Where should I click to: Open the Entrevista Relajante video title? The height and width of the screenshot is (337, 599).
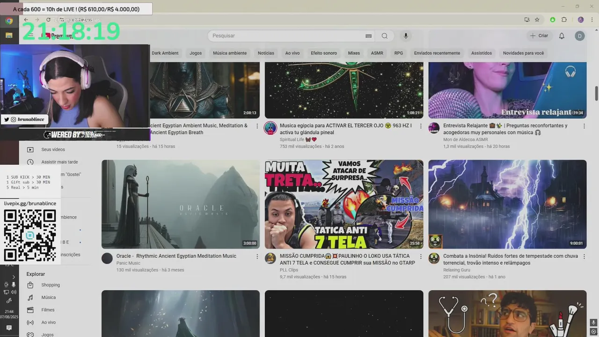pos(505,129)
